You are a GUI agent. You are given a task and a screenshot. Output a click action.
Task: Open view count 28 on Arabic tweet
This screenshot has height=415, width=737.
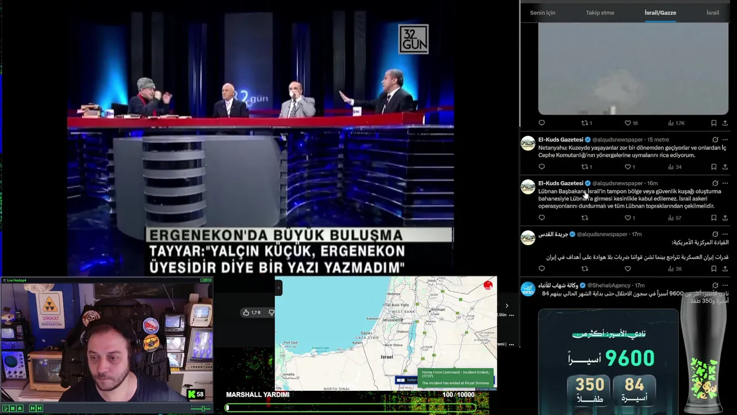pos(675,269)
